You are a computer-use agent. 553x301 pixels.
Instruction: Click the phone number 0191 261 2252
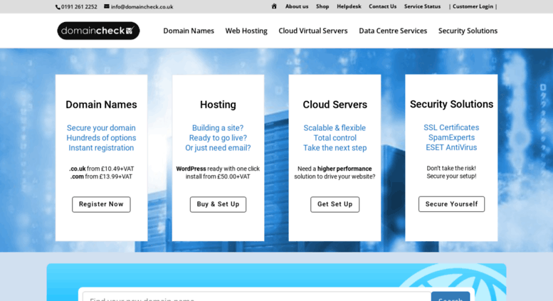pos(79,6)
